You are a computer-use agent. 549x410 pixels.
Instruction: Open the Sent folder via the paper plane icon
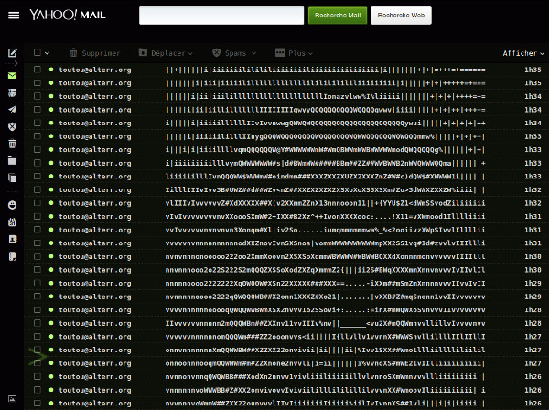12,110
